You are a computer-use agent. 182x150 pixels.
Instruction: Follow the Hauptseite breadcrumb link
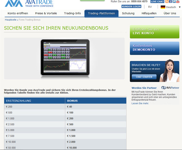[11, 20]
